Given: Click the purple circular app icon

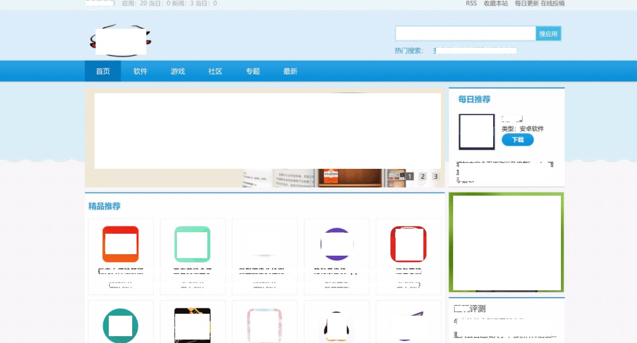Looking at the screenshot, I should [337, 244].
